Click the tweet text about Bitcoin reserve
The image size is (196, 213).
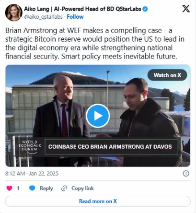coord(95,43)
